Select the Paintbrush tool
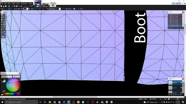 2,27
